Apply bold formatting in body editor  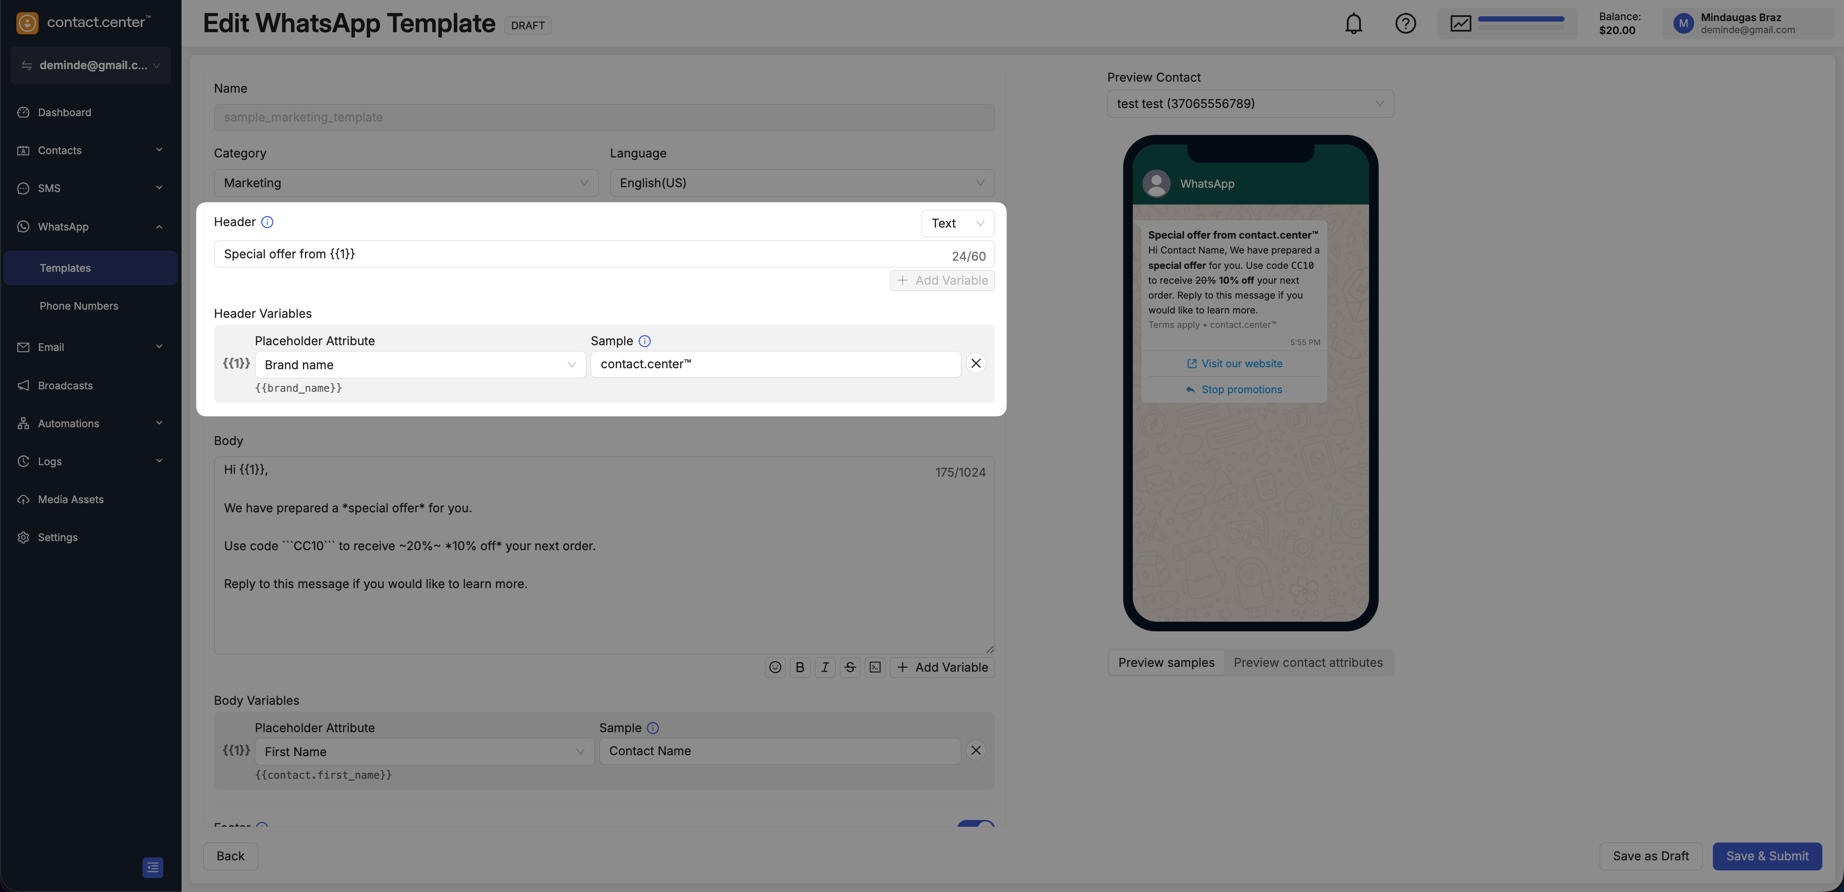coord(800,667)
